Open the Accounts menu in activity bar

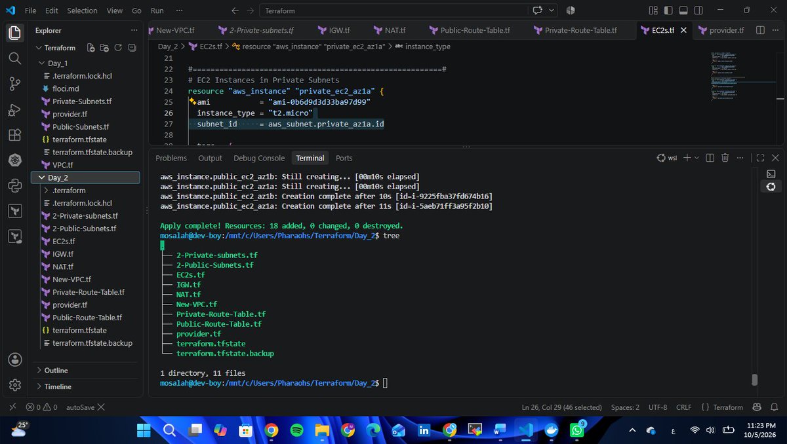[14, 360]
